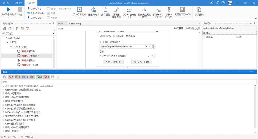Open the アクティビティ panel dropdown arrow
This screenshot has height=139, width=258.
50,23
